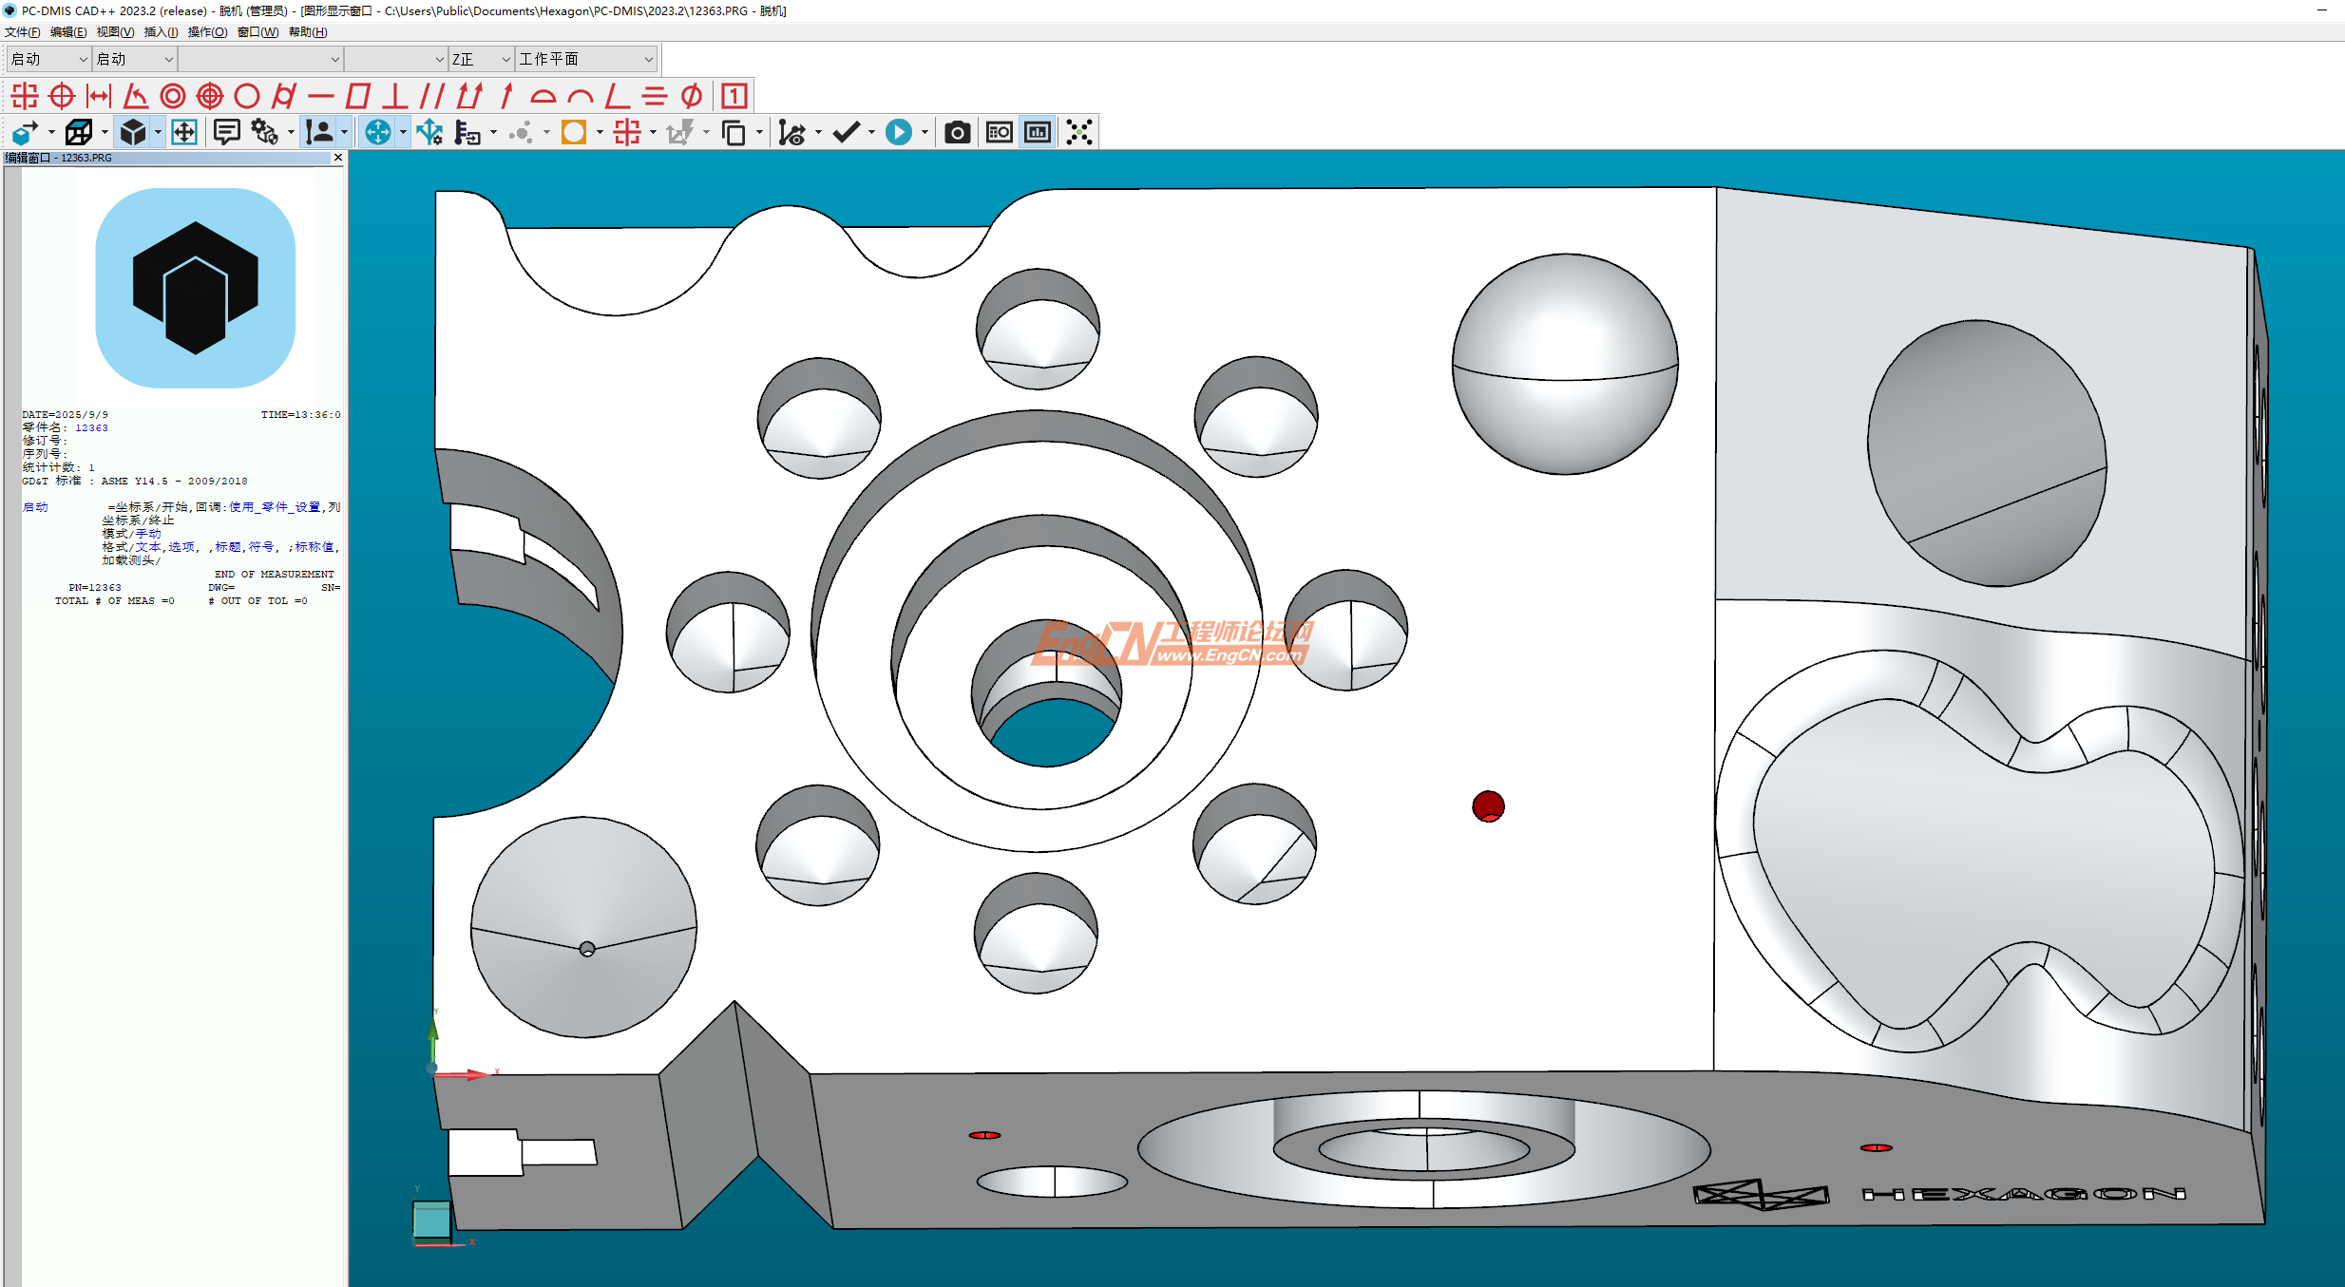2345x1287 pixels.
Task: Open the Z正 workplane dropdown
Action: click(505, 59)
